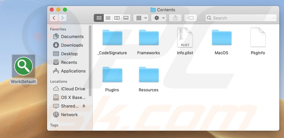Select the Info.plist file icon

185,37
